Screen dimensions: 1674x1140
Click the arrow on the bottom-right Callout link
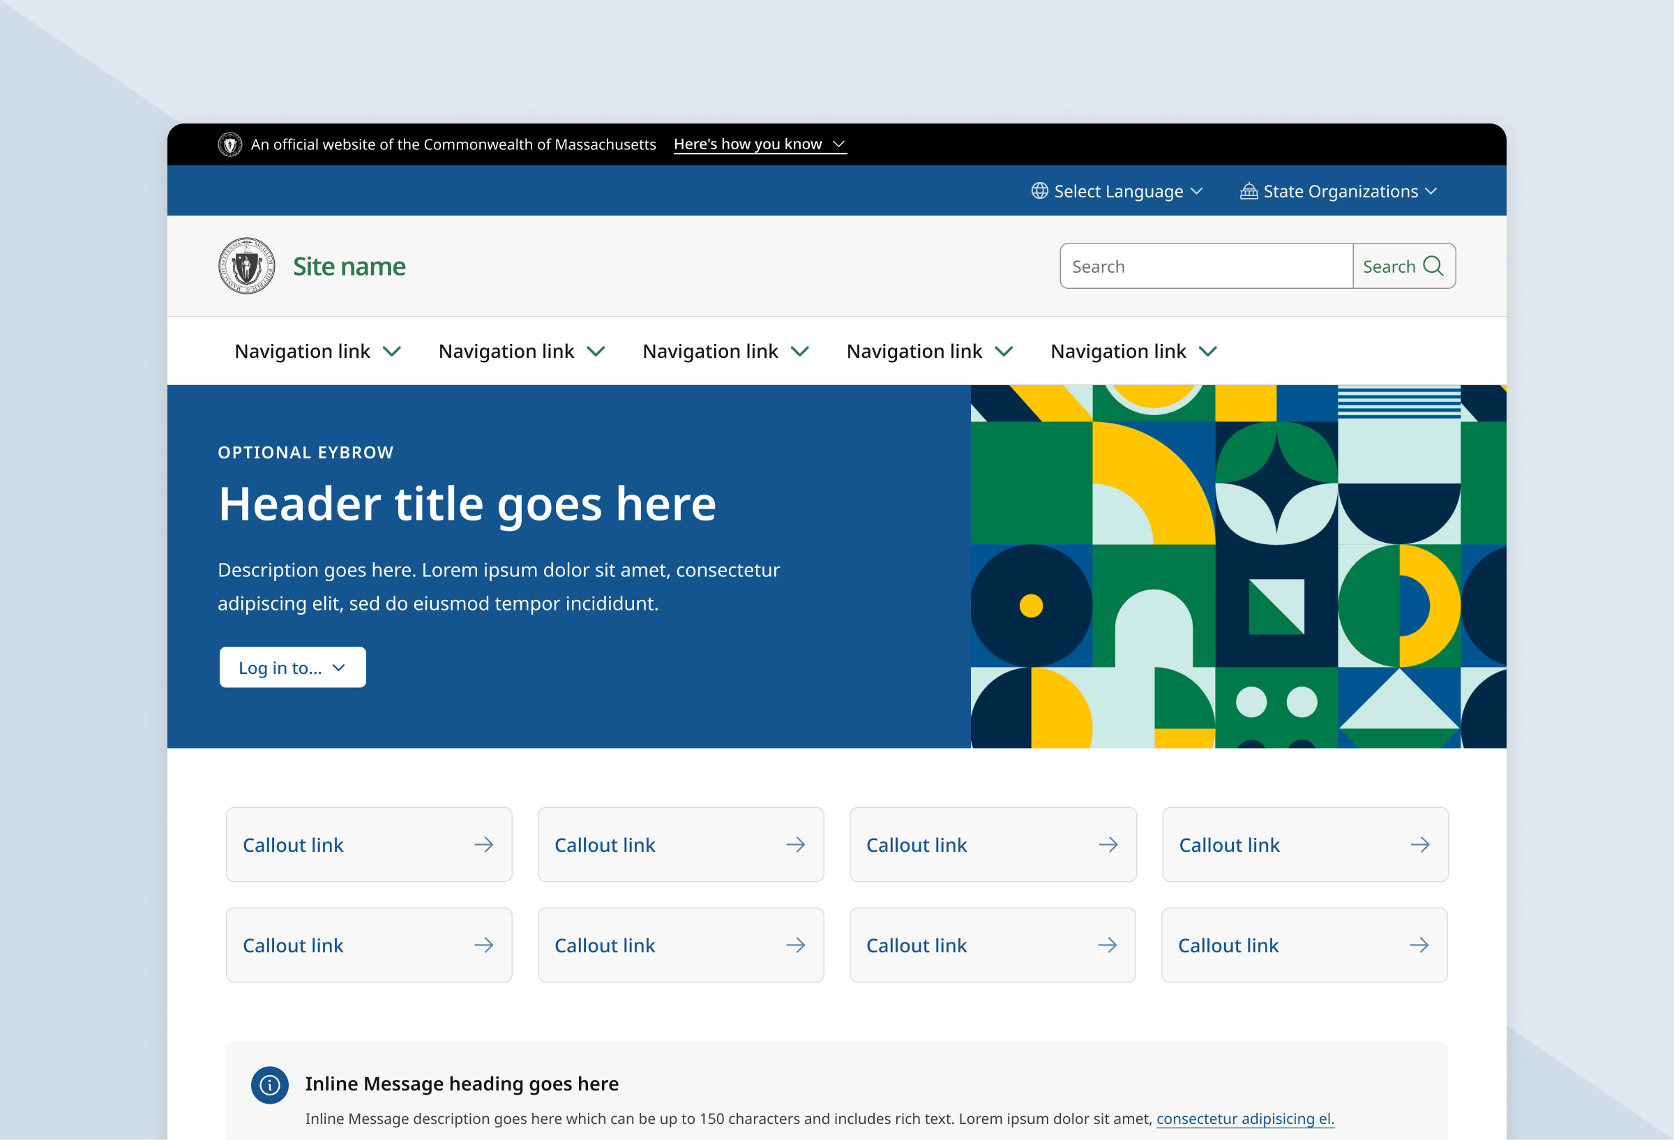1419,945
